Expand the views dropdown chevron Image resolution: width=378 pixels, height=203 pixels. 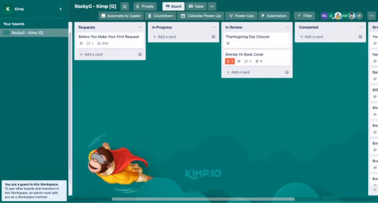pyautogui.click(x=212, y=7)
